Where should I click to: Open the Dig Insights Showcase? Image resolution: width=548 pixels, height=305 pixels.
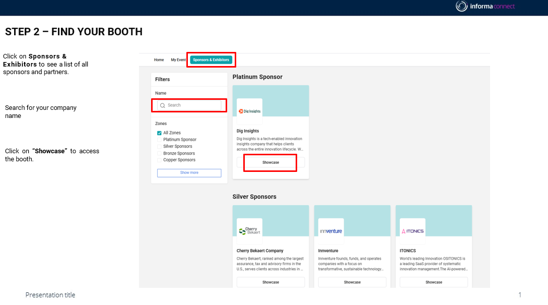(270, 163)
